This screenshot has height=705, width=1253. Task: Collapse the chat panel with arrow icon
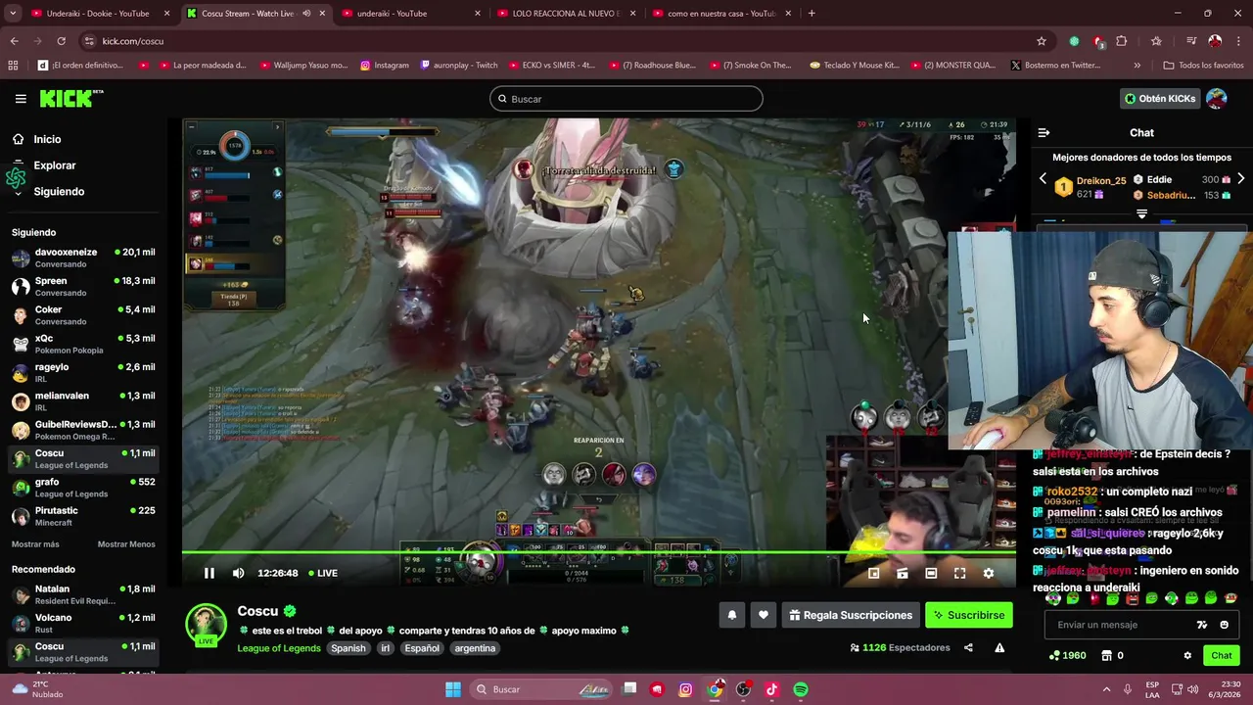1044,132
